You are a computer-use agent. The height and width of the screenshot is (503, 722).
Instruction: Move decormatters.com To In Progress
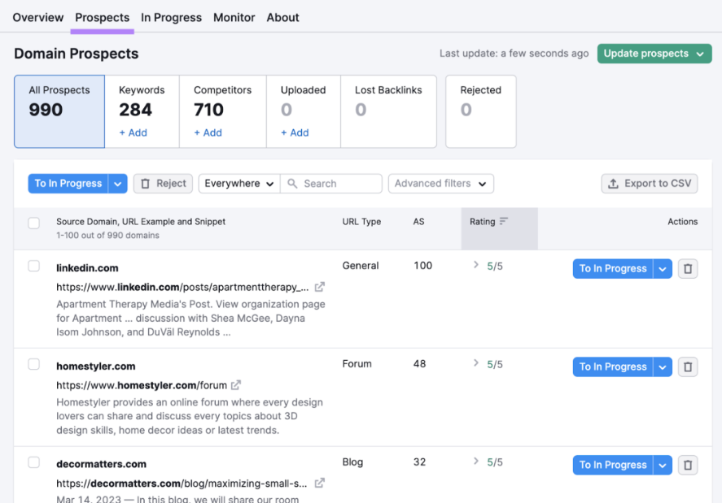[x=613, y=465]
